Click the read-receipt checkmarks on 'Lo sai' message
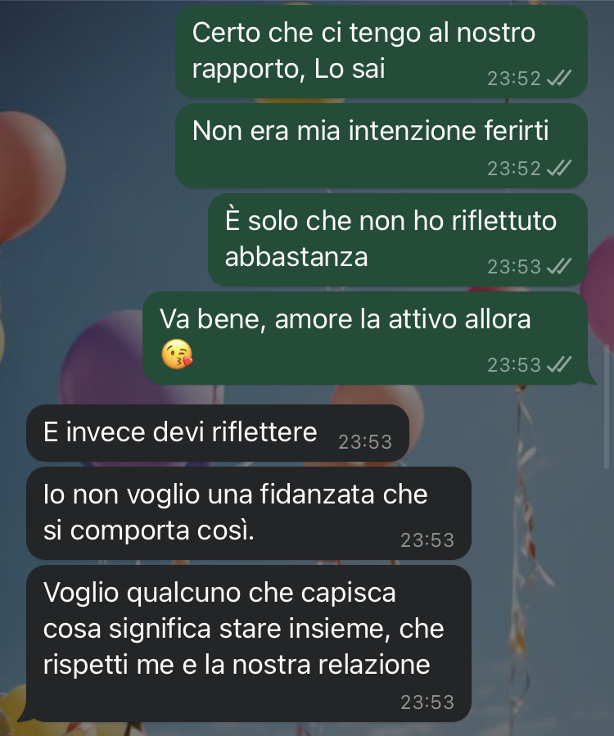Viewport: 614px width, 736px height. (x=559, y=78)
